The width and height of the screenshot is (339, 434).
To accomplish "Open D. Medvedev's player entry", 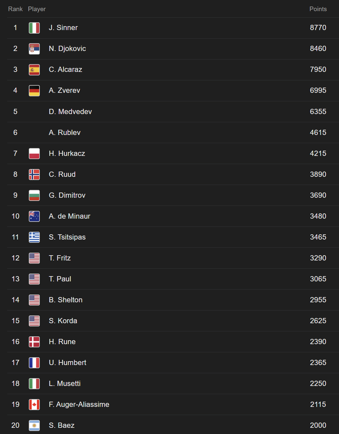I will 173,112.
